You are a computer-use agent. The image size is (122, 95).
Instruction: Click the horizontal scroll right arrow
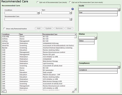(x=73, y=91)
